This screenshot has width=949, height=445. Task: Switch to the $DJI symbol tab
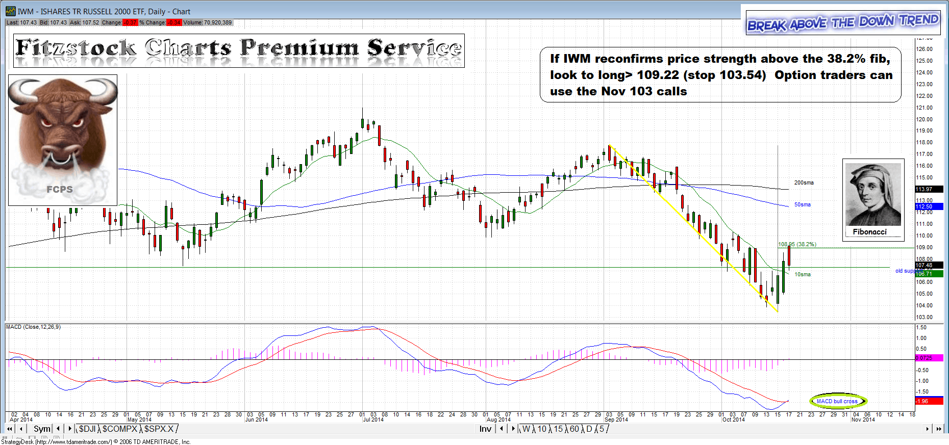[87, 429]
